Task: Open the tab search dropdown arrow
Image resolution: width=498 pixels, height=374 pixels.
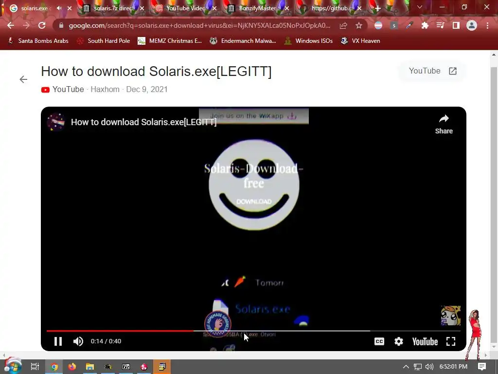Action: [420, 7]
